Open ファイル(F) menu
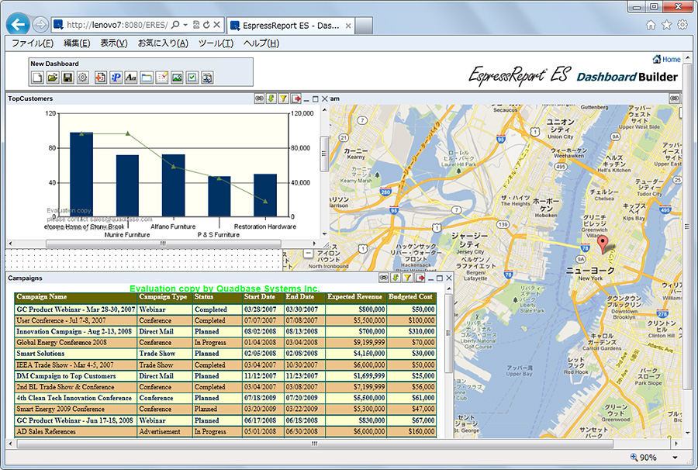The height and width of the screenshot is (470, 698). pos(32,43)
